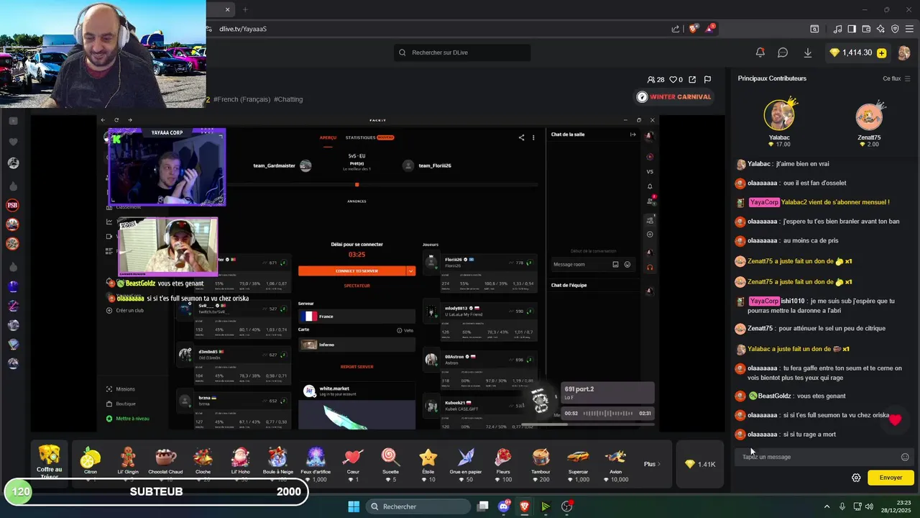920x518 pixels.
Task: Send a Chocolat Chaud gift
Action: 165,463
